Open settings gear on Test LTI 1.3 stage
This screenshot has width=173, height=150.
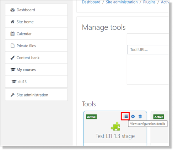click(133, 116)
